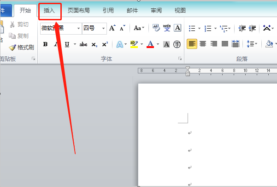Toggle Strikethrough abc formatting

[83, 44]
